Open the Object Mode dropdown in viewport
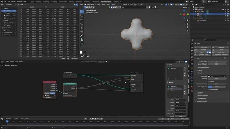230x129 pixels. [x=90, y=5]
